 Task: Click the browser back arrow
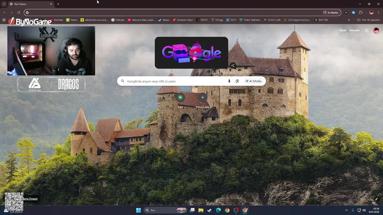[4, 13]
